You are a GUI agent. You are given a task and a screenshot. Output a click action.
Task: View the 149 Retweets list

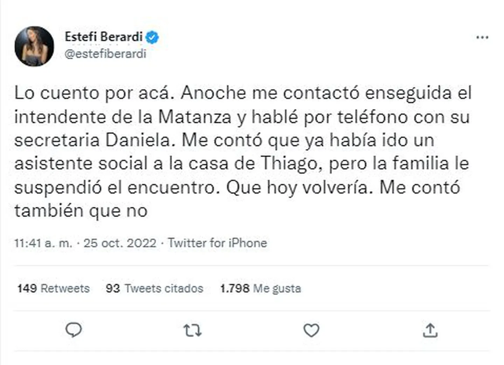53,289
